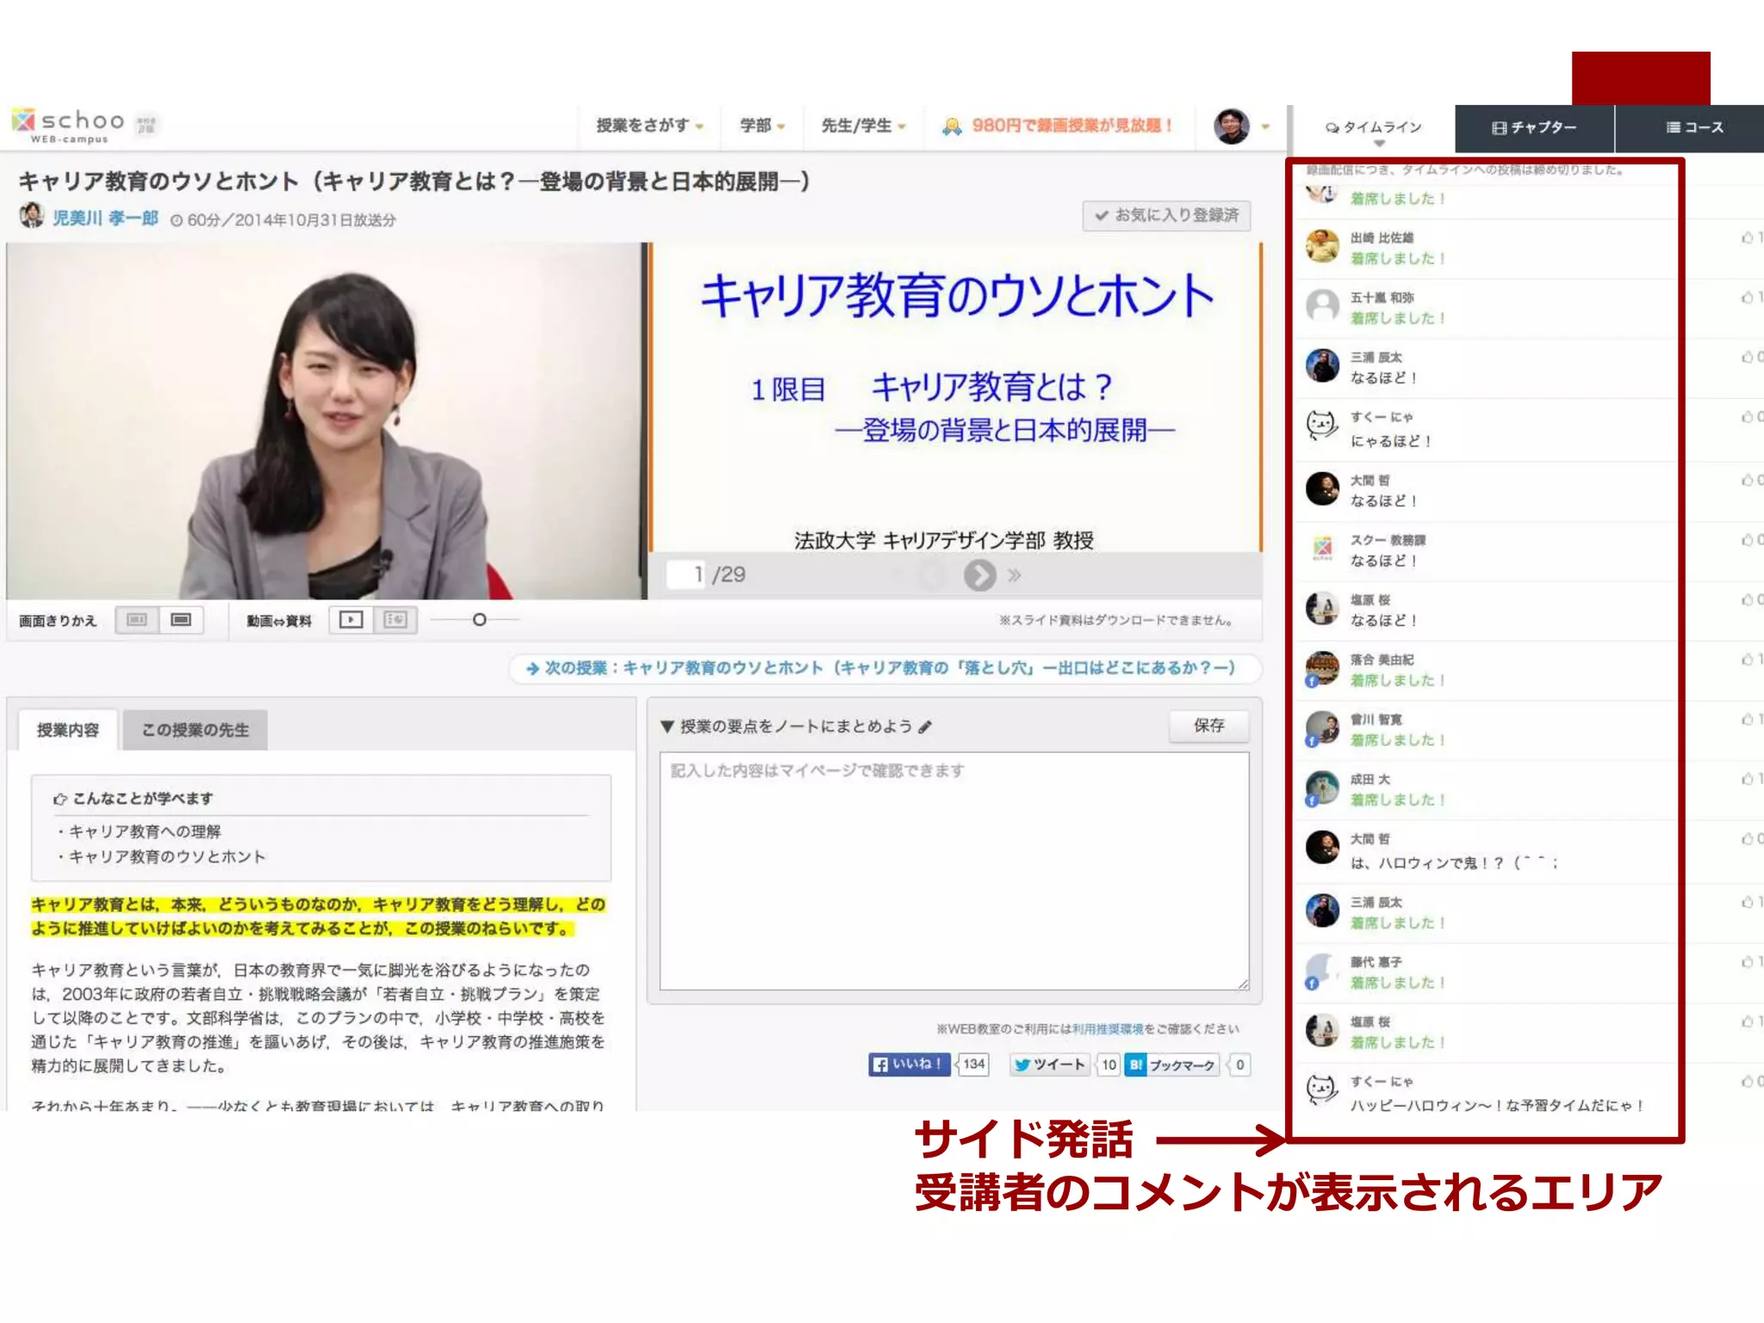
Task: Like the スクー 教務課 comment thumbs-up
Action: coord(1748,540)
